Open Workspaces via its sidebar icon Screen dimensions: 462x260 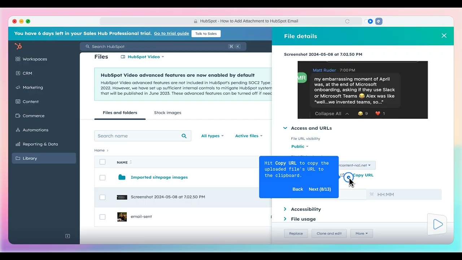tap(18, 59)
